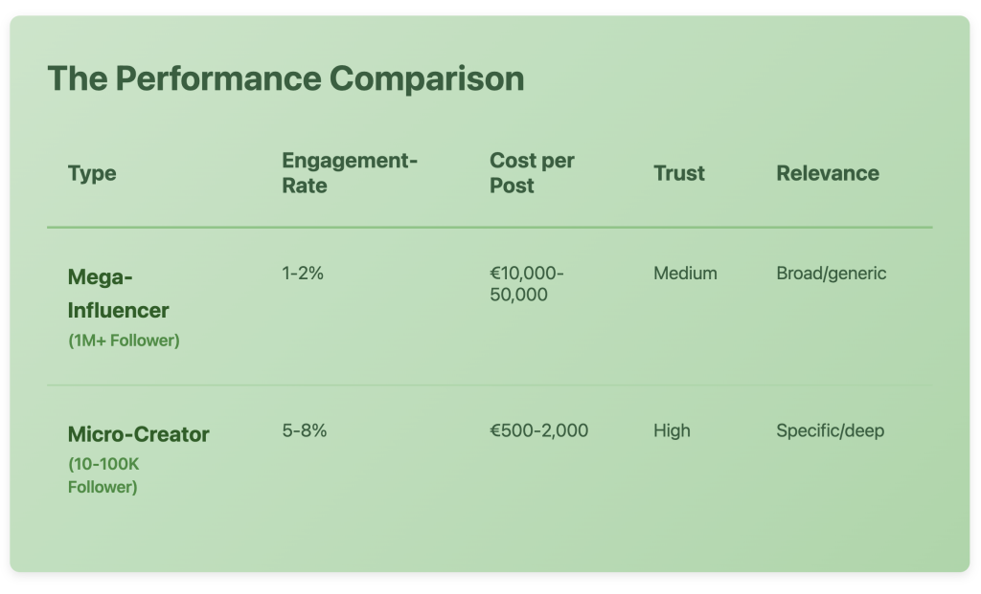Select the Broad/generic relevance cell

click(831, 274)
